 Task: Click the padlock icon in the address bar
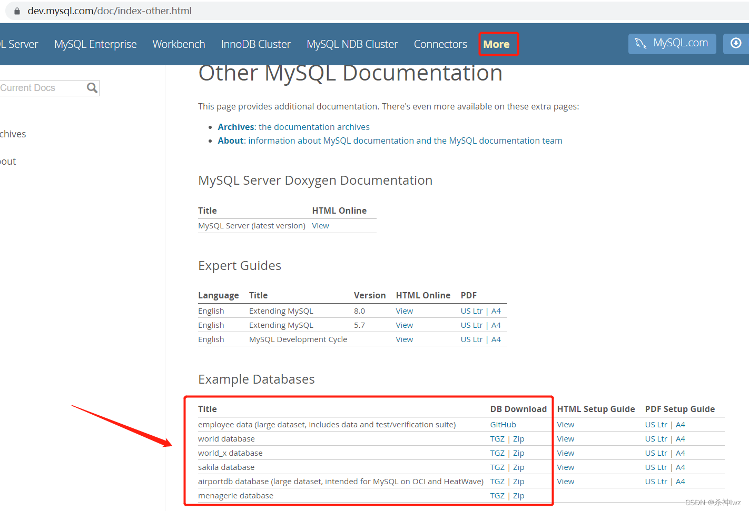click(x=16, y=10)
